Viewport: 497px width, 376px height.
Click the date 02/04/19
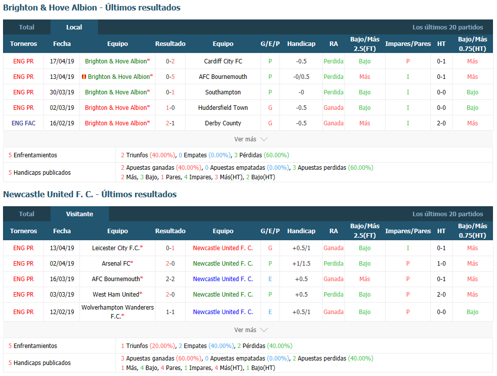tap(62, 264)
